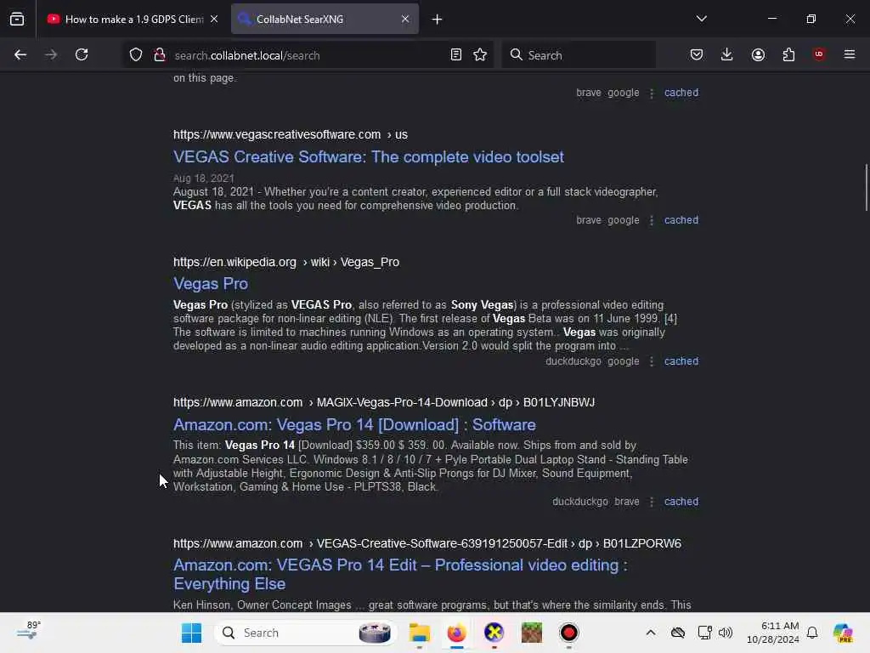Screen dimensions: 870x653
Task: Open Amazon Vegas Pro 14 Download result
Action: (354, 425)
